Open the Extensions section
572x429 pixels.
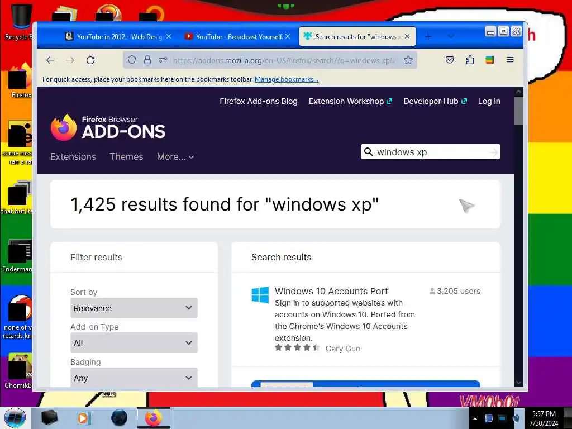(73, 156)
